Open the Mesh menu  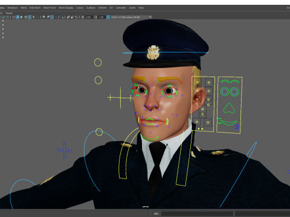point(24,8)
